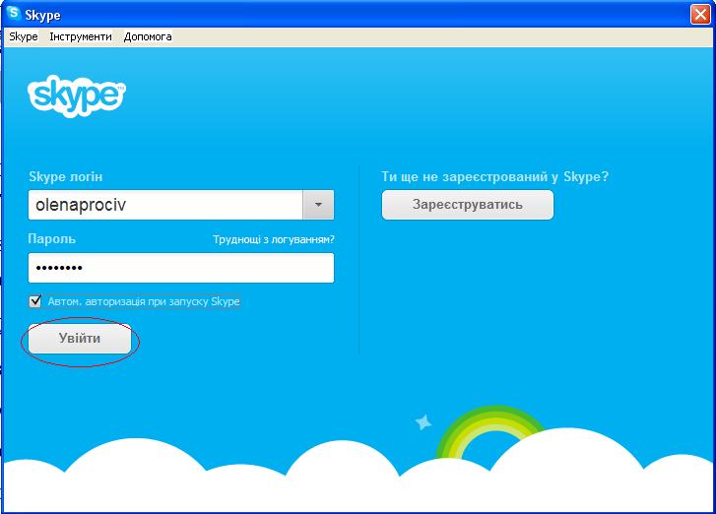Toggle the Автом. авторизація при запуску Skype checkbox
The image size is (716, 514).
tap(35, 301)
